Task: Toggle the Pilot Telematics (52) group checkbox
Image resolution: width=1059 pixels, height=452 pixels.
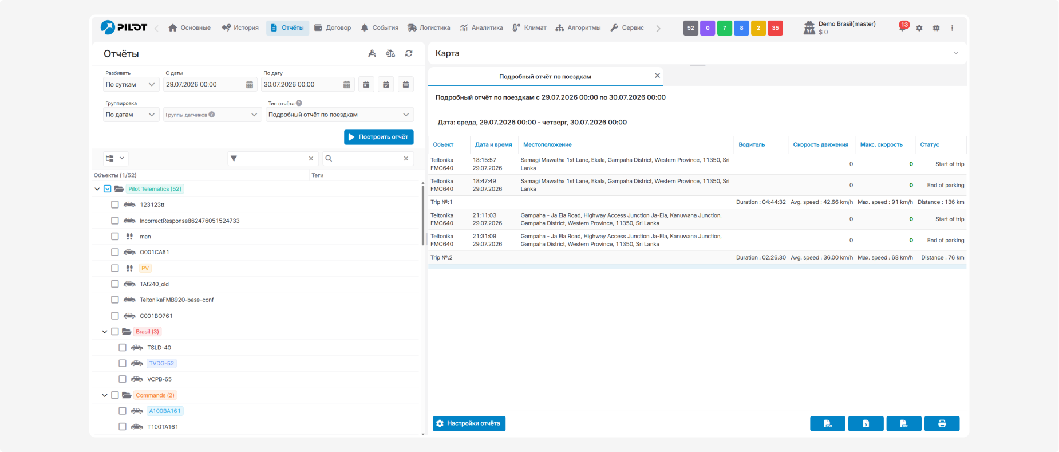Action: click(x=108, y=189)
